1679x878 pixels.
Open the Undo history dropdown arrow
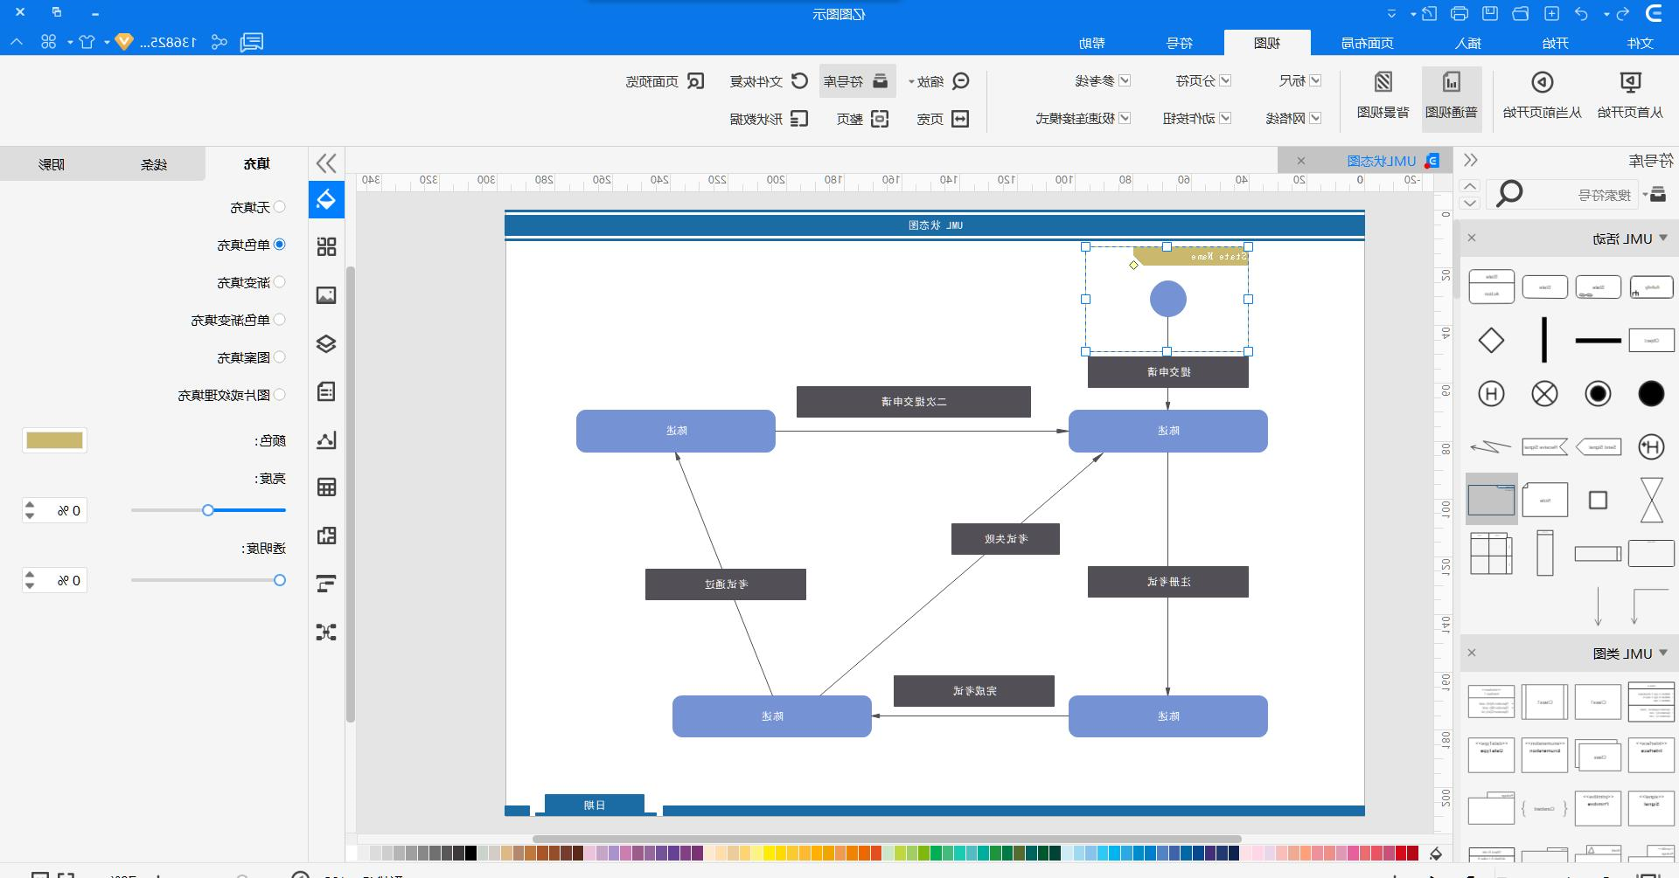click(x=1606, y=14)
